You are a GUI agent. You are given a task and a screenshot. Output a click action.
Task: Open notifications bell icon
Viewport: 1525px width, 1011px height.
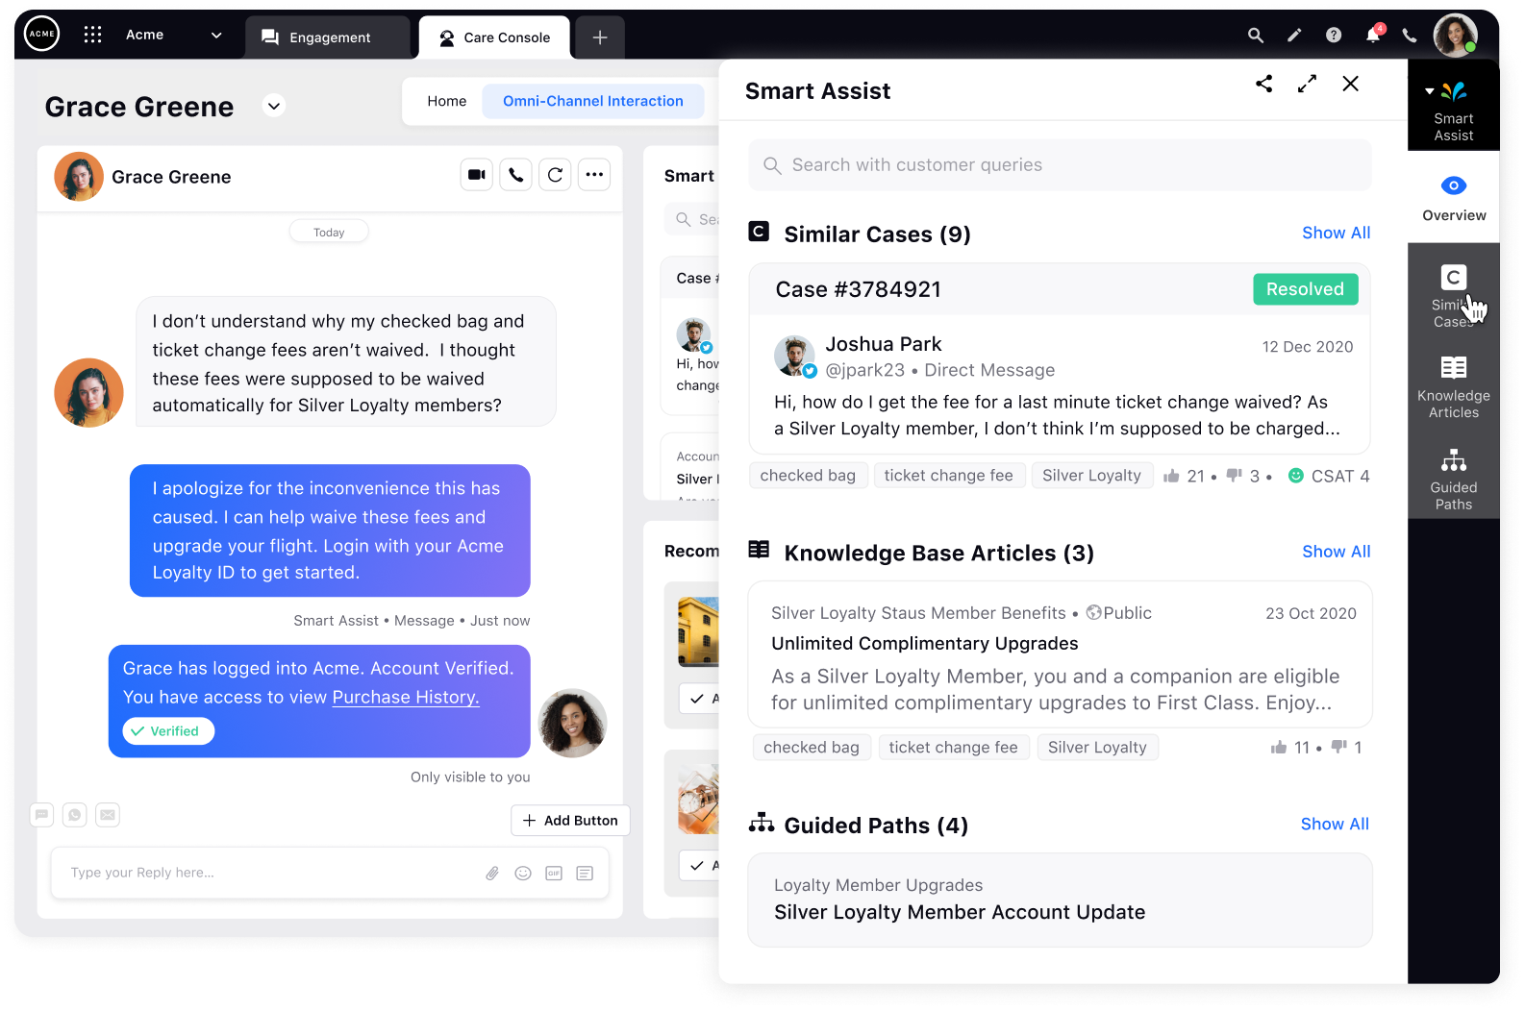click(1373, 35)
